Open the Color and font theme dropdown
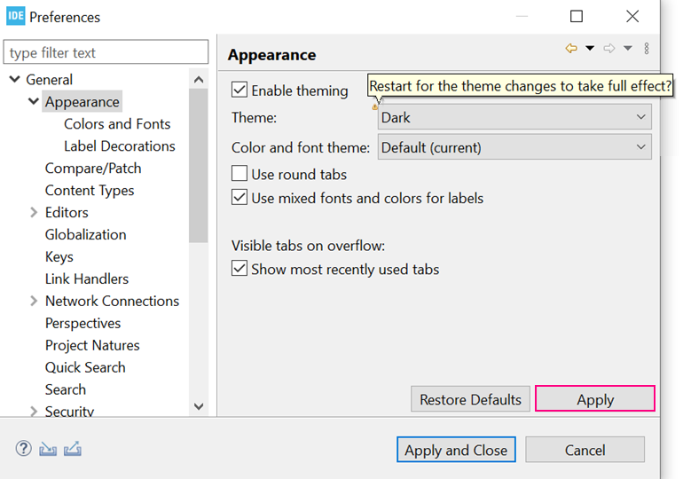The height and width of the screenshot is (479, 683). coord(514,148)
